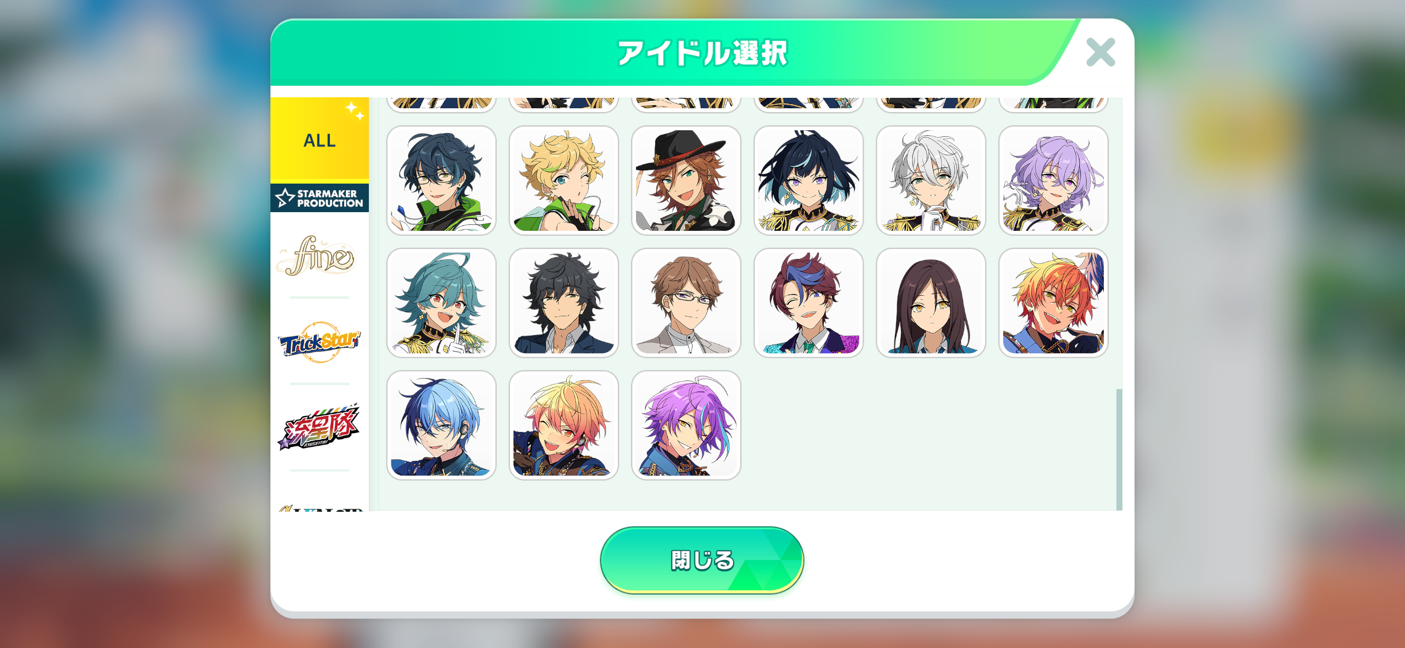Select brown-haired man with glasses

686,303
